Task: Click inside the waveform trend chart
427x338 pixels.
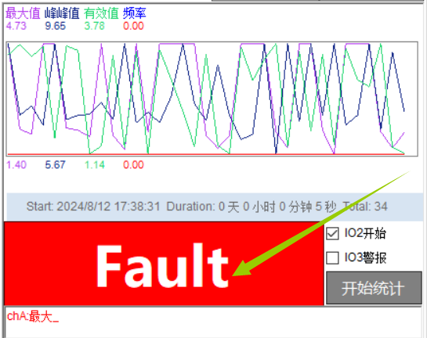Action: (x=212, y=99)
